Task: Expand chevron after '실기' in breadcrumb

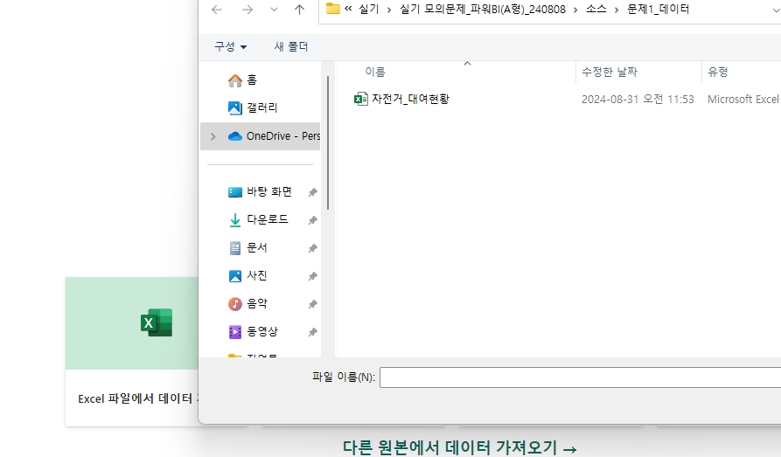Action: coord(389,10)
